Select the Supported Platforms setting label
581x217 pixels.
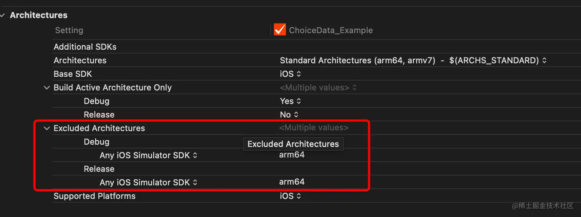95,196
